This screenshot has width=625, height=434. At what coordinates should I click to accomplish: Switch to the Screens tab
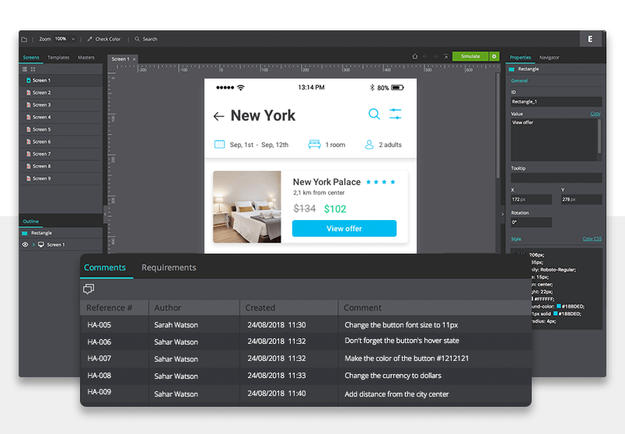[31, 58]
